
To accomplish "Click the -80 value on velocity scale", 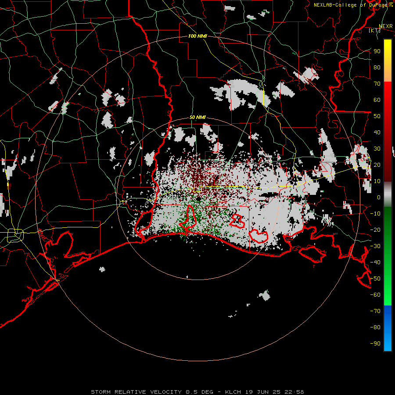I will coord(375,327).
